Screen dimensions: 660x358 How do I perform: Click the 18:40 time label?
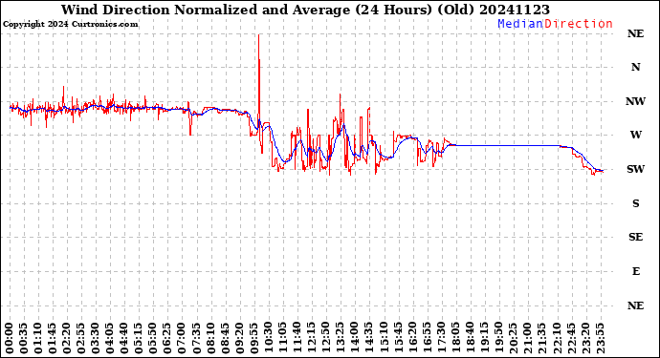coord(470,338)
